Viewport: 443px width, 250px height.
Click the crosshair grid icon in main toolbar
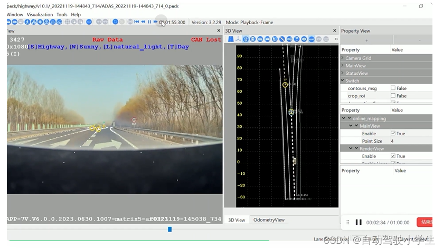pyautogui.click(x=67, y=22)
